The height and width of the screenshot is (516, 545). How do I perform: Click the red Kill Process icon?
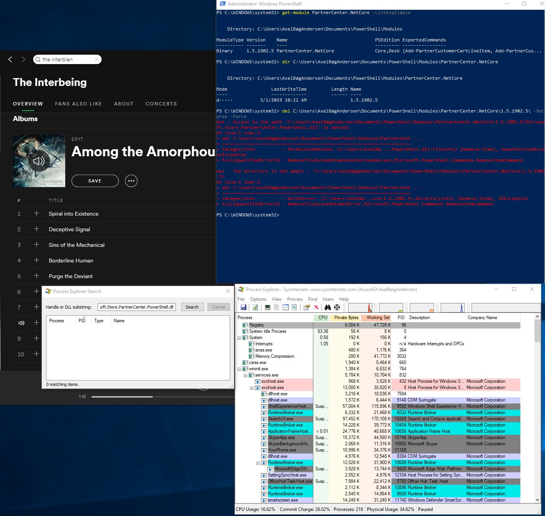click(316, 307)
